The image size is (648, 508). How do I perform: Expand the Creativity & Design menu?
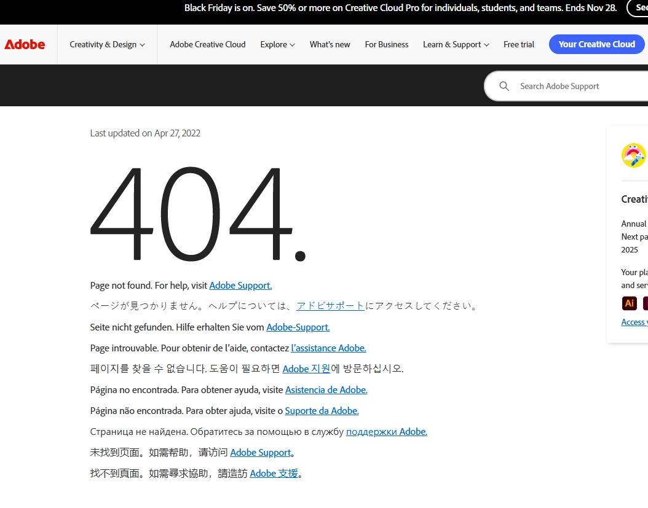pos(107,45)
